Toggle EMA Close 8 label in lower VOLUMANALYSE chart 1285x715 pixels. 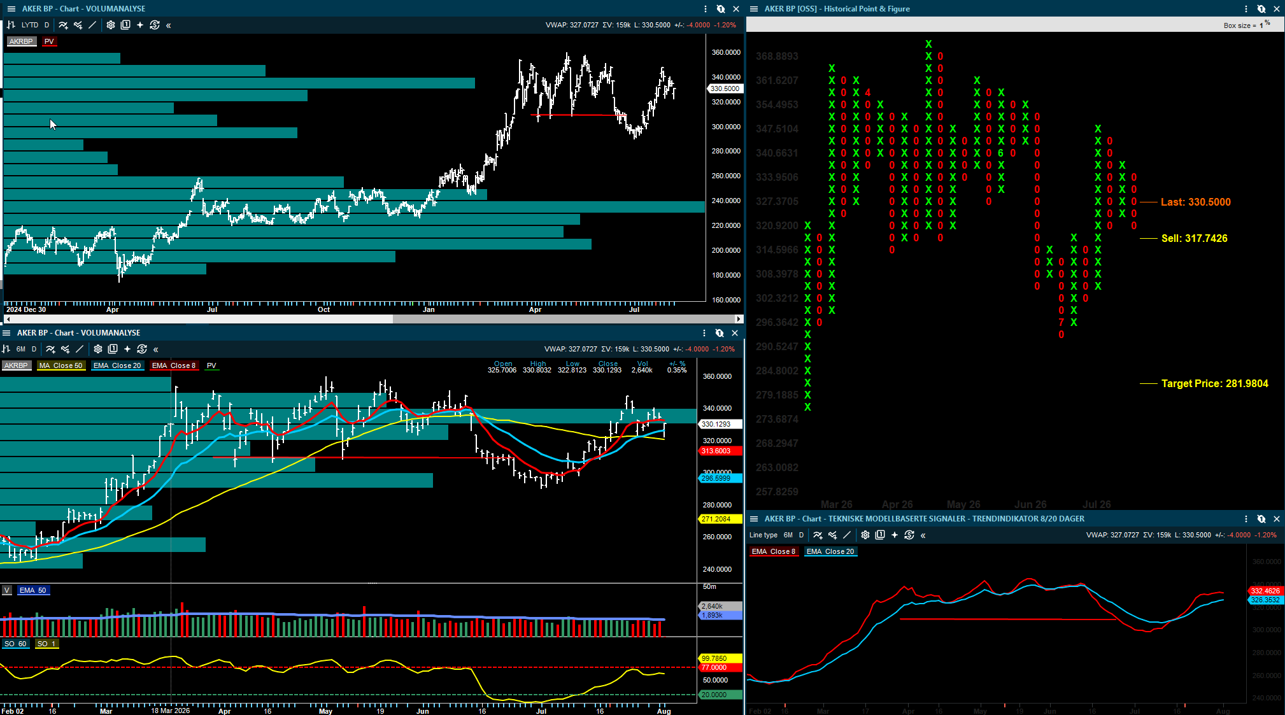click(x=174, y=365)
